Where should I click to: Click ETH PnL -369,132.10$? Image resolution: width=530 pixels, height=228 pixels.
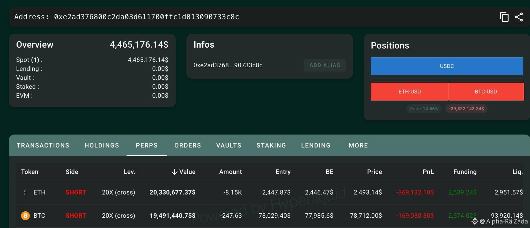coord(415,192)
